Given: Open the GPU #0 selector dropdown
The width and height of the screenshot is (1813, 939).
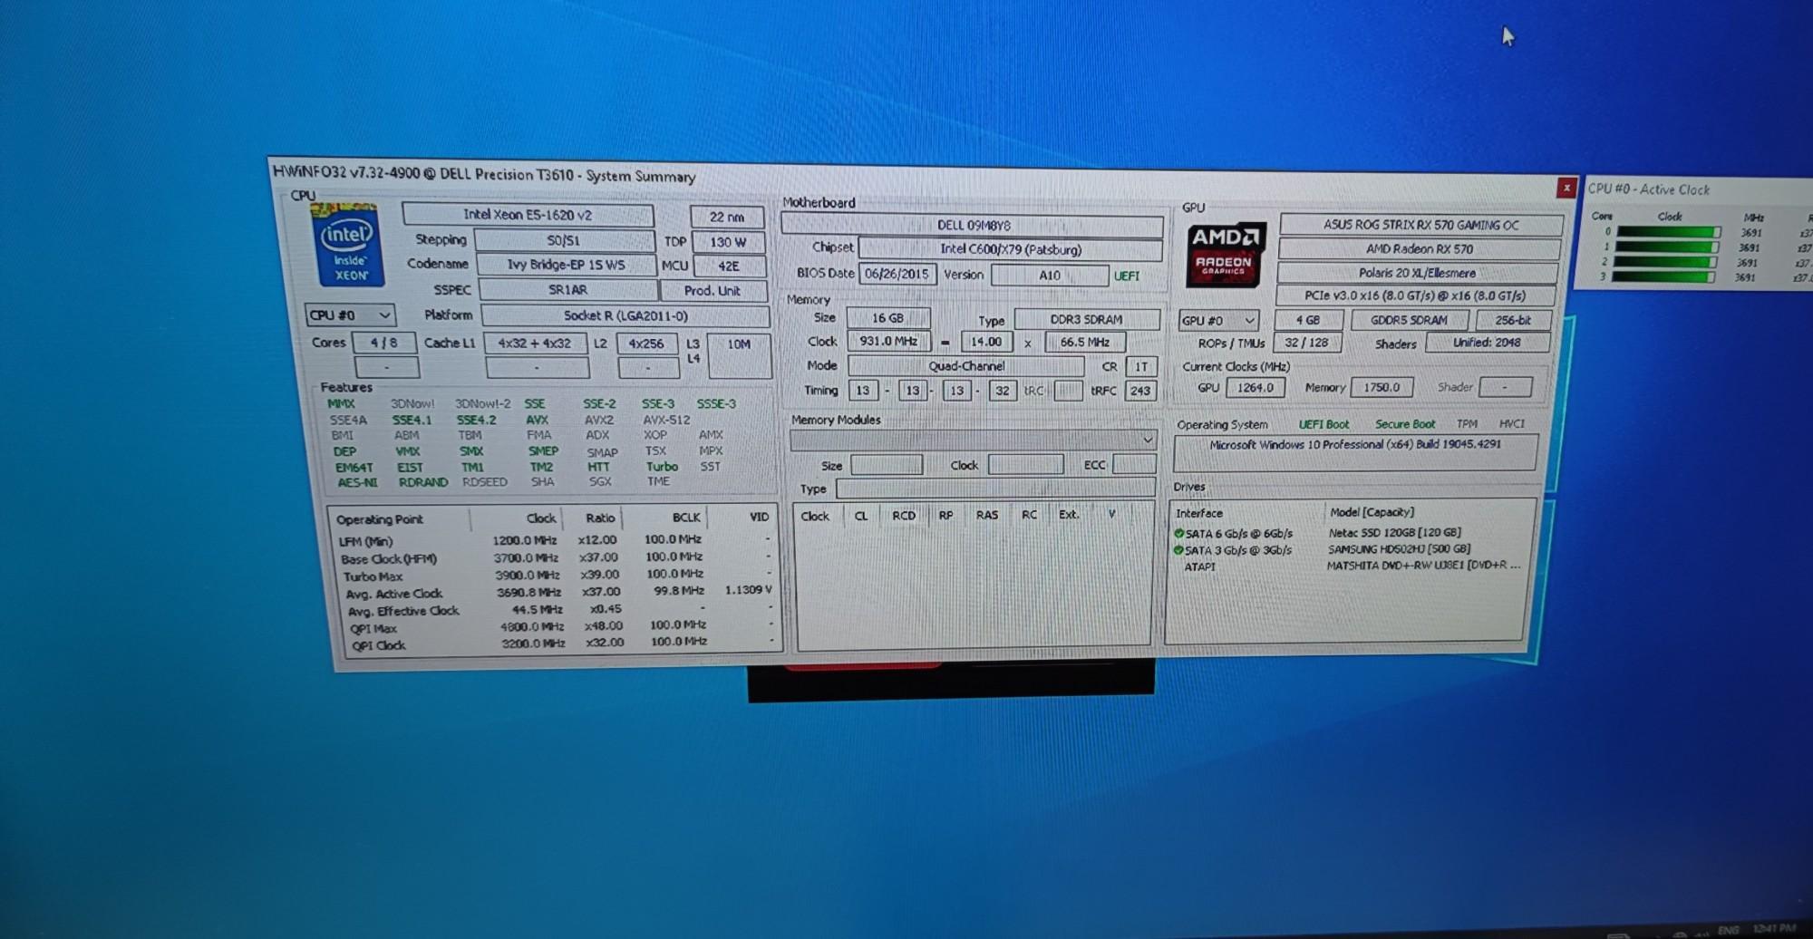Looking at the screenshot, I should click(1217, 320).
